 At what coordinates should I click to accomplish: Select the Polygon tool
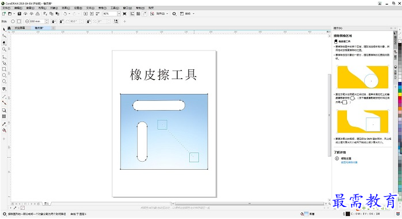(x=4, y=81)
